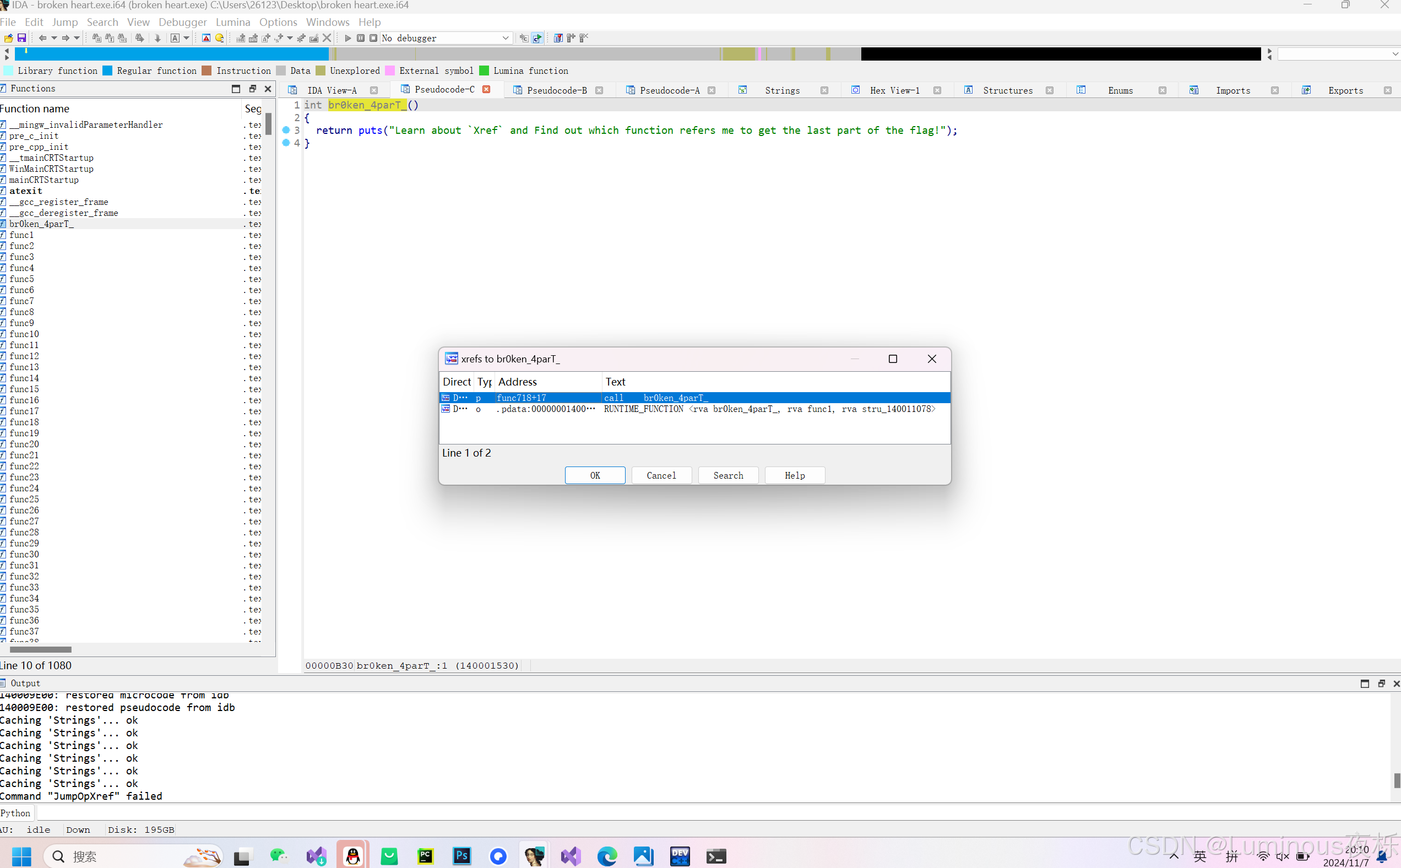The image size is (1401, 868).
Task: Start process with the play icon
Action: 348,38
